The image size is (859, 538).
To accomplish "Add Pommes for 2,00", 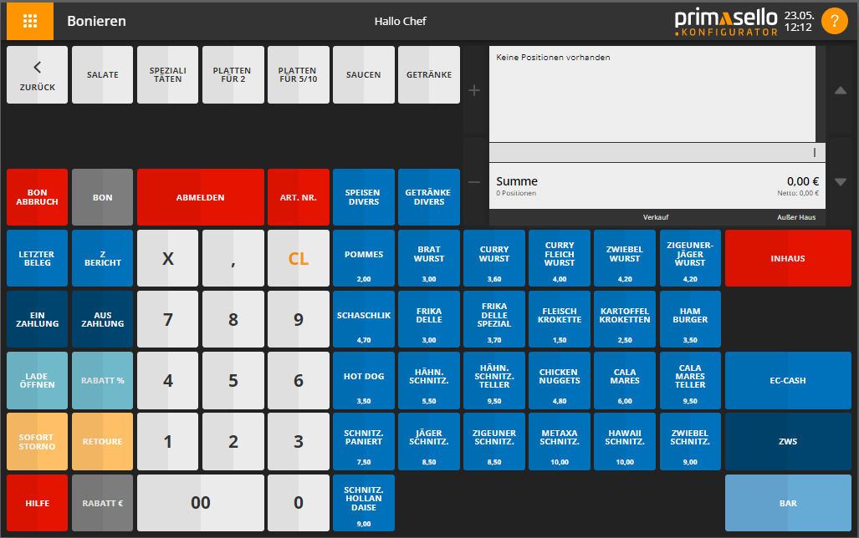I will click(x=364, y=258).
